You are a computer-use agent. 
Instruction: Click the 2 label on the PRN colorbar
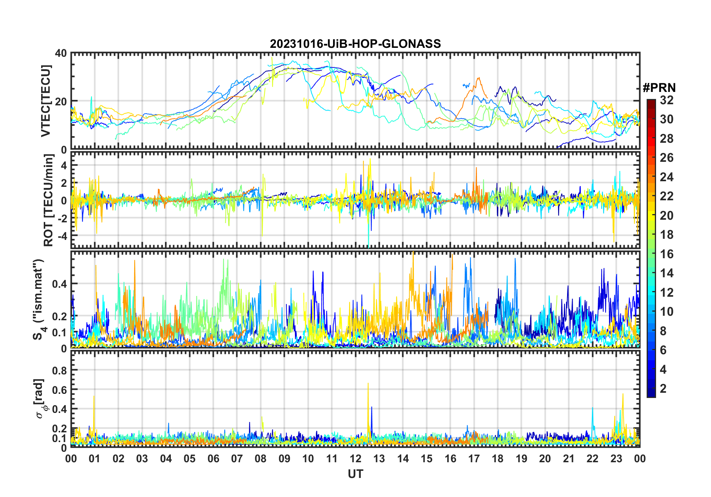pos(663,389)
